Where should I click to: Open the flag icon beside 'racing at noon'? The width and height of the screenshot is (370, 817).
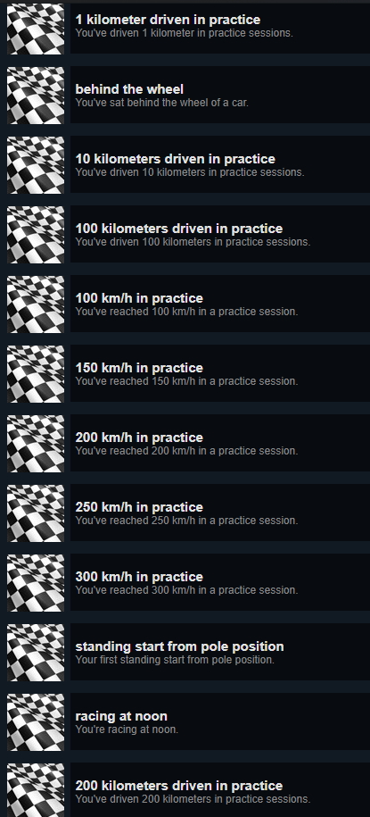[36, 722]
